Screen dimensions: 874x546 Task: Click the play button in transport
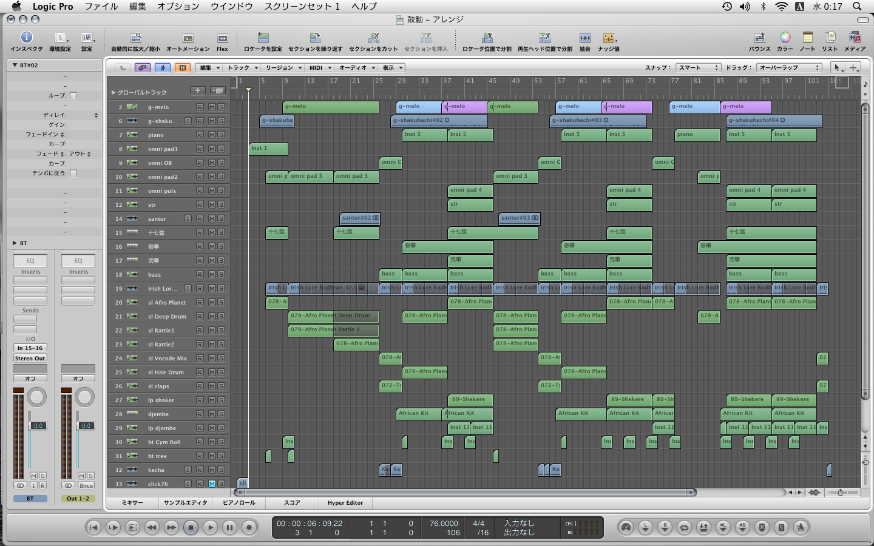click(210, 527)
